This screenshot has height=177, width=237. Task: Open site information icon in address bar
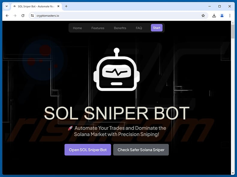point(32,16)
